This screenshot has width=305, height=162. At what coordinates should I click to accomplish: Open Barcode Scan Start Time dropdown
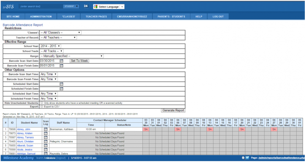49,74
